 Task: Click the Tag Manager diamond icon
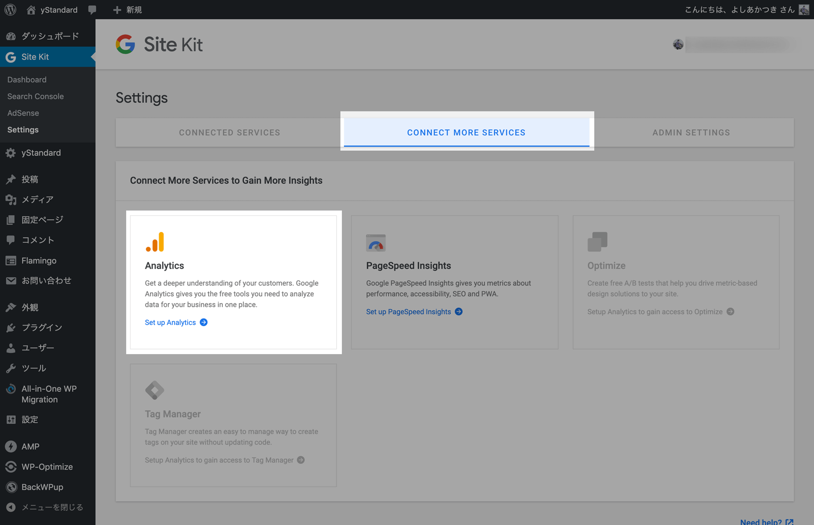pos(155,391)
